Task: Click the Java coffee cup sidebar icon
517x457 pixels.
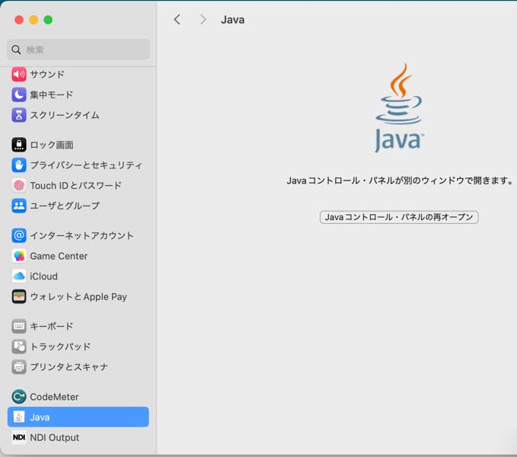Action: [x=19, y=417]
